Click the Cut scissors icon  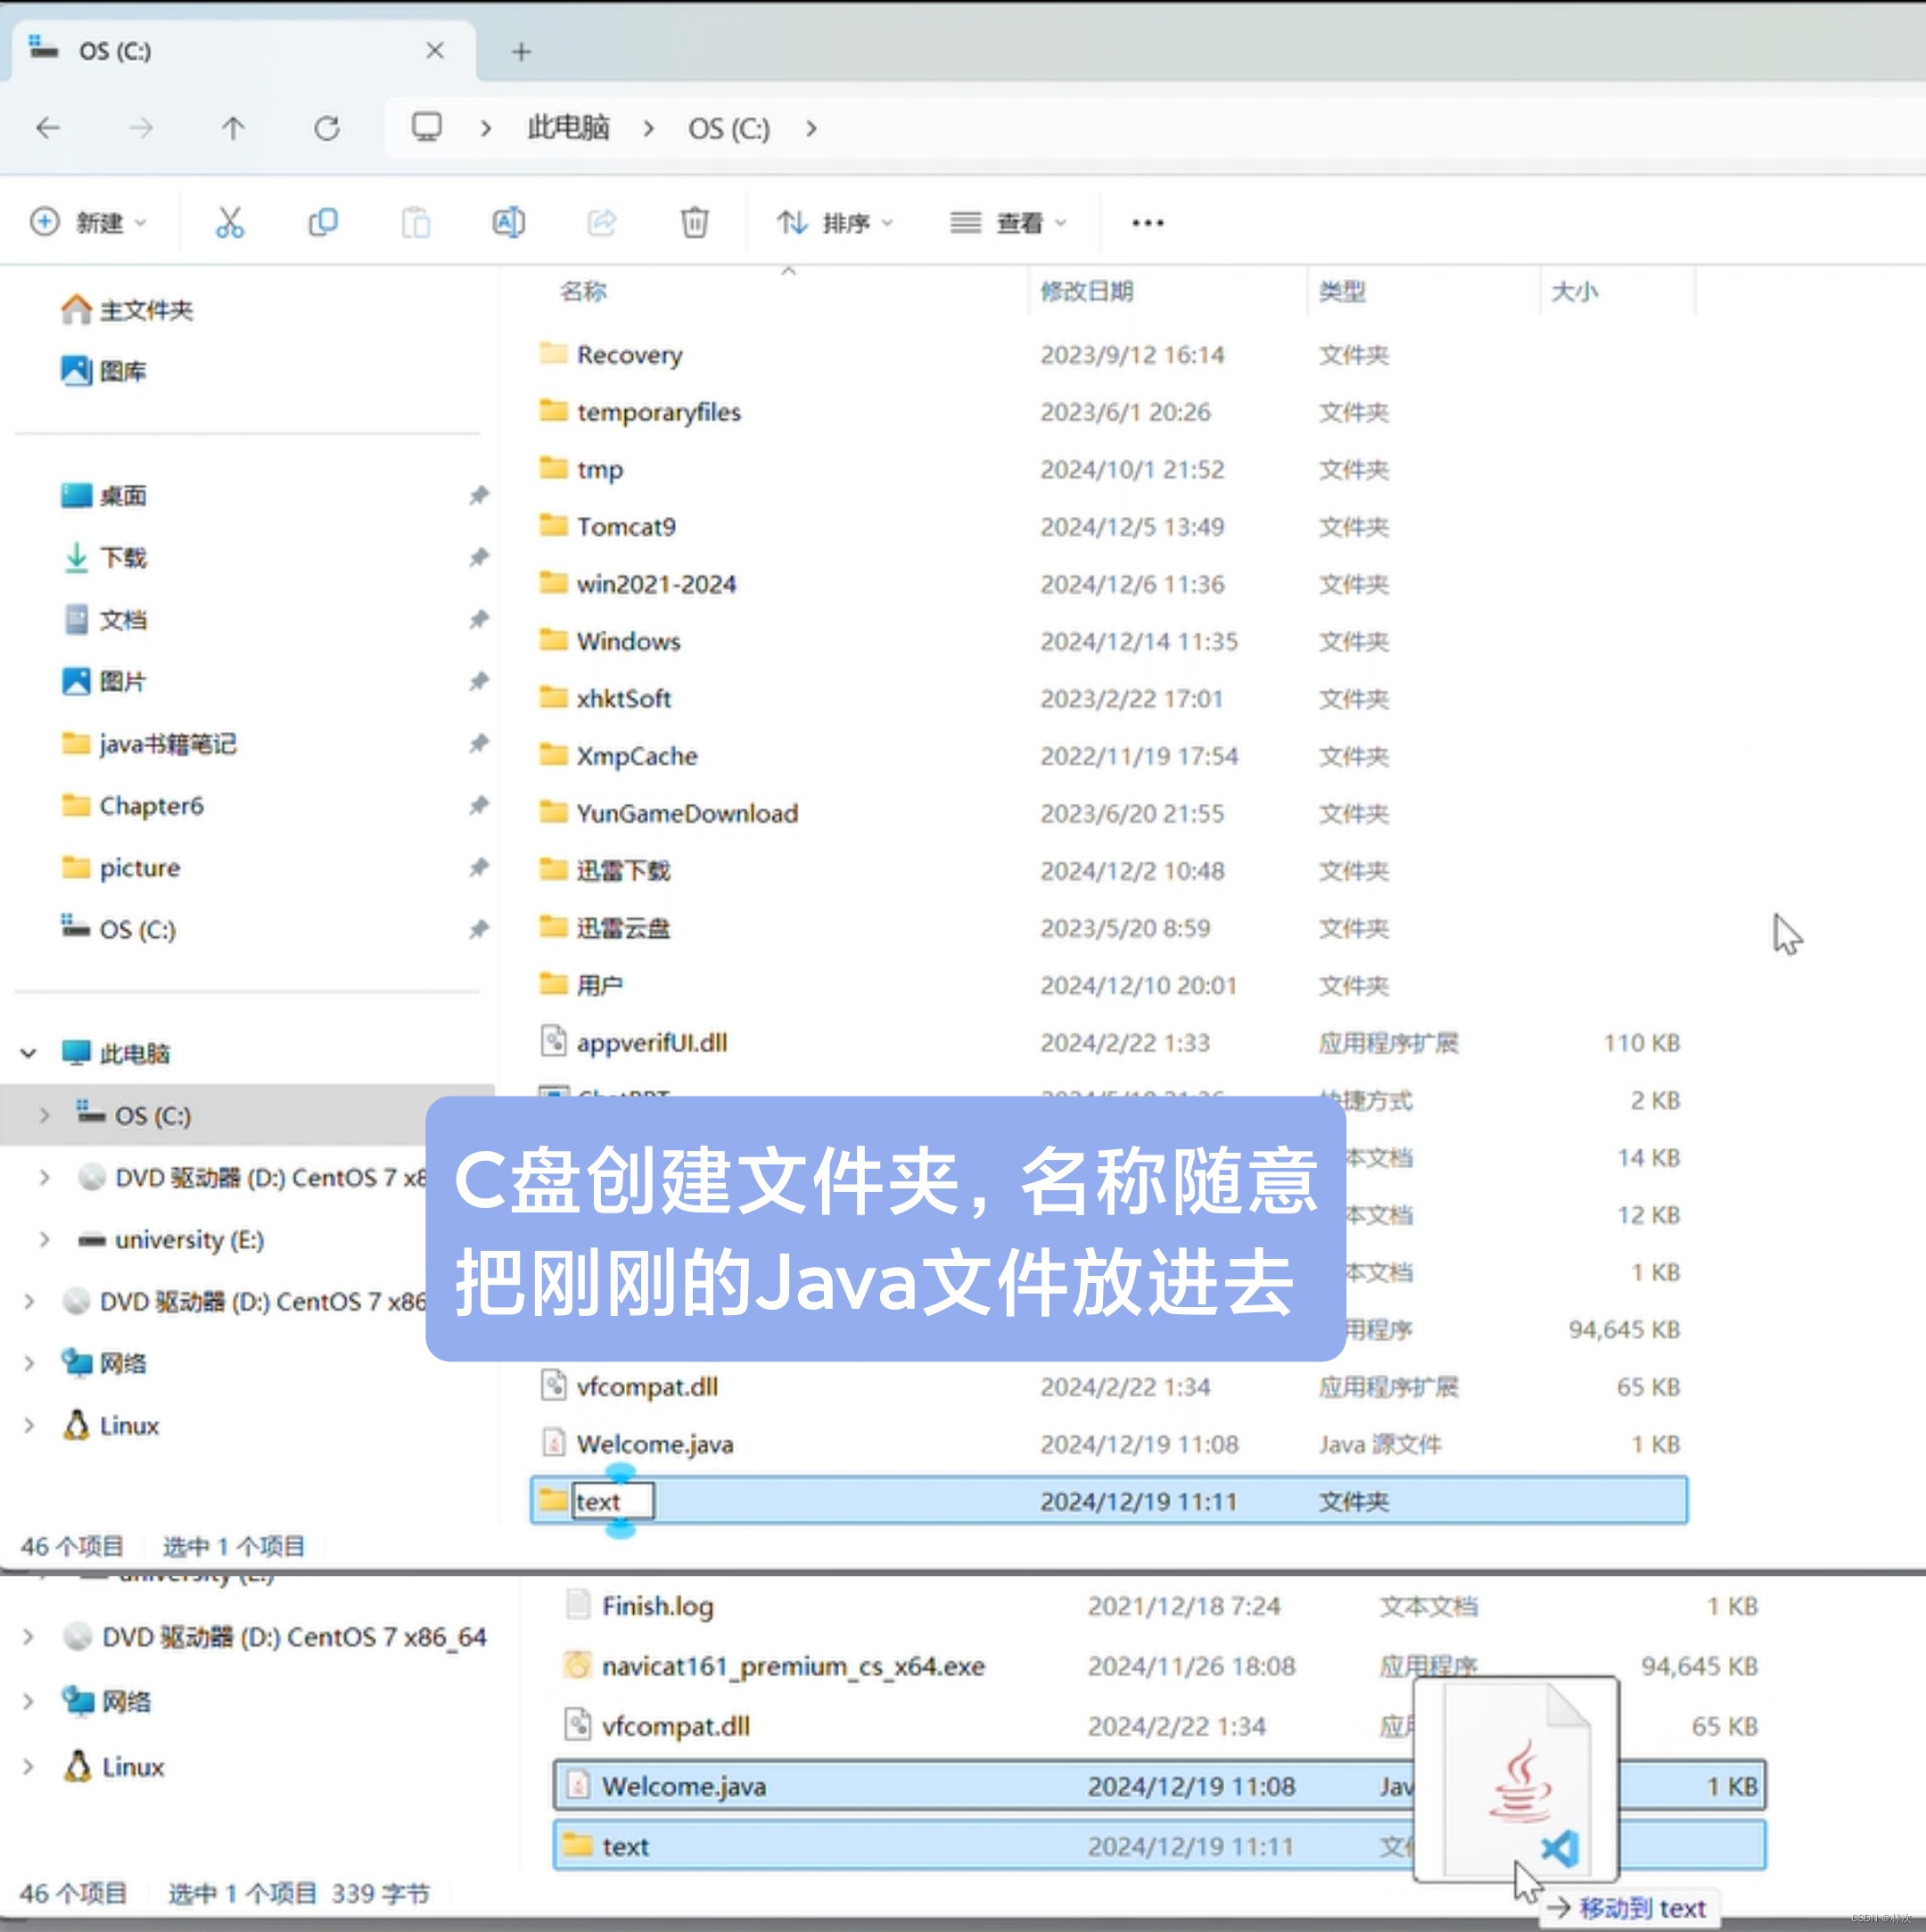(229, 222)
